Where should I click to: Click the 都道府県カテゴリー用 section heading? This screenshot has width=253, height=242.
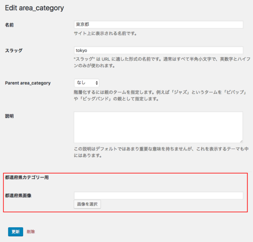pos(27,177)
